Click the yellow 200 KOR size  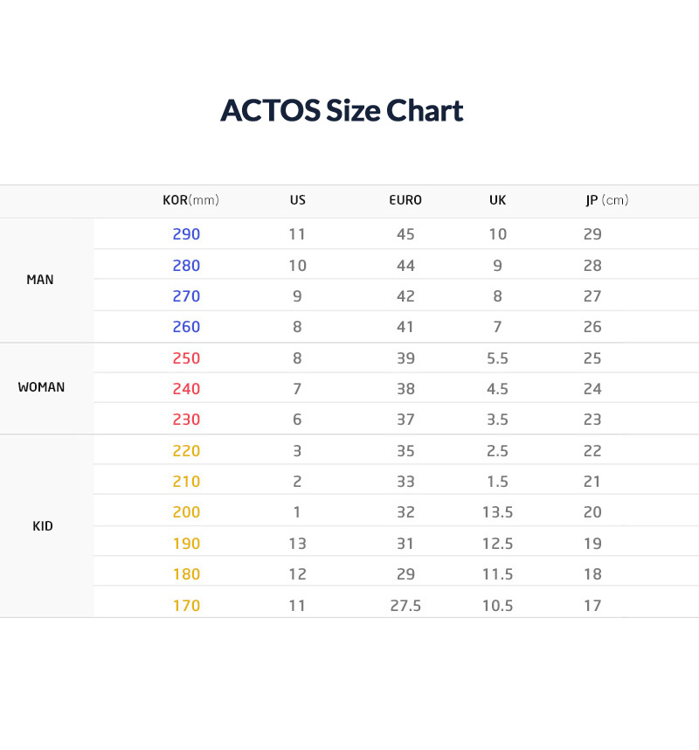[x=186, y=512]
